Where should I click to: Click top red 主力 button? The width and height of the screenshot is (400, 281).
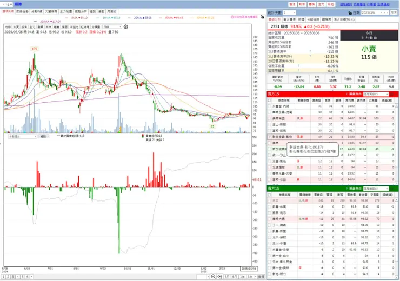click(x=321, y=4)
